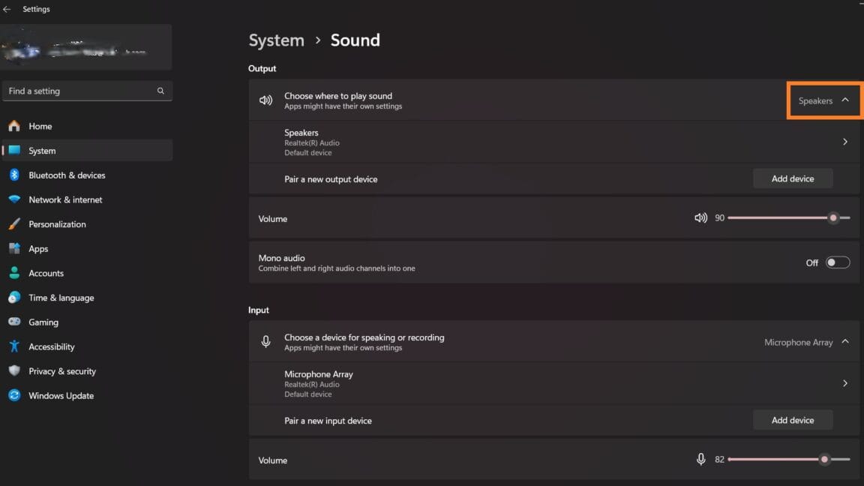
Task: Add device to pair new input
Action: 792,420
